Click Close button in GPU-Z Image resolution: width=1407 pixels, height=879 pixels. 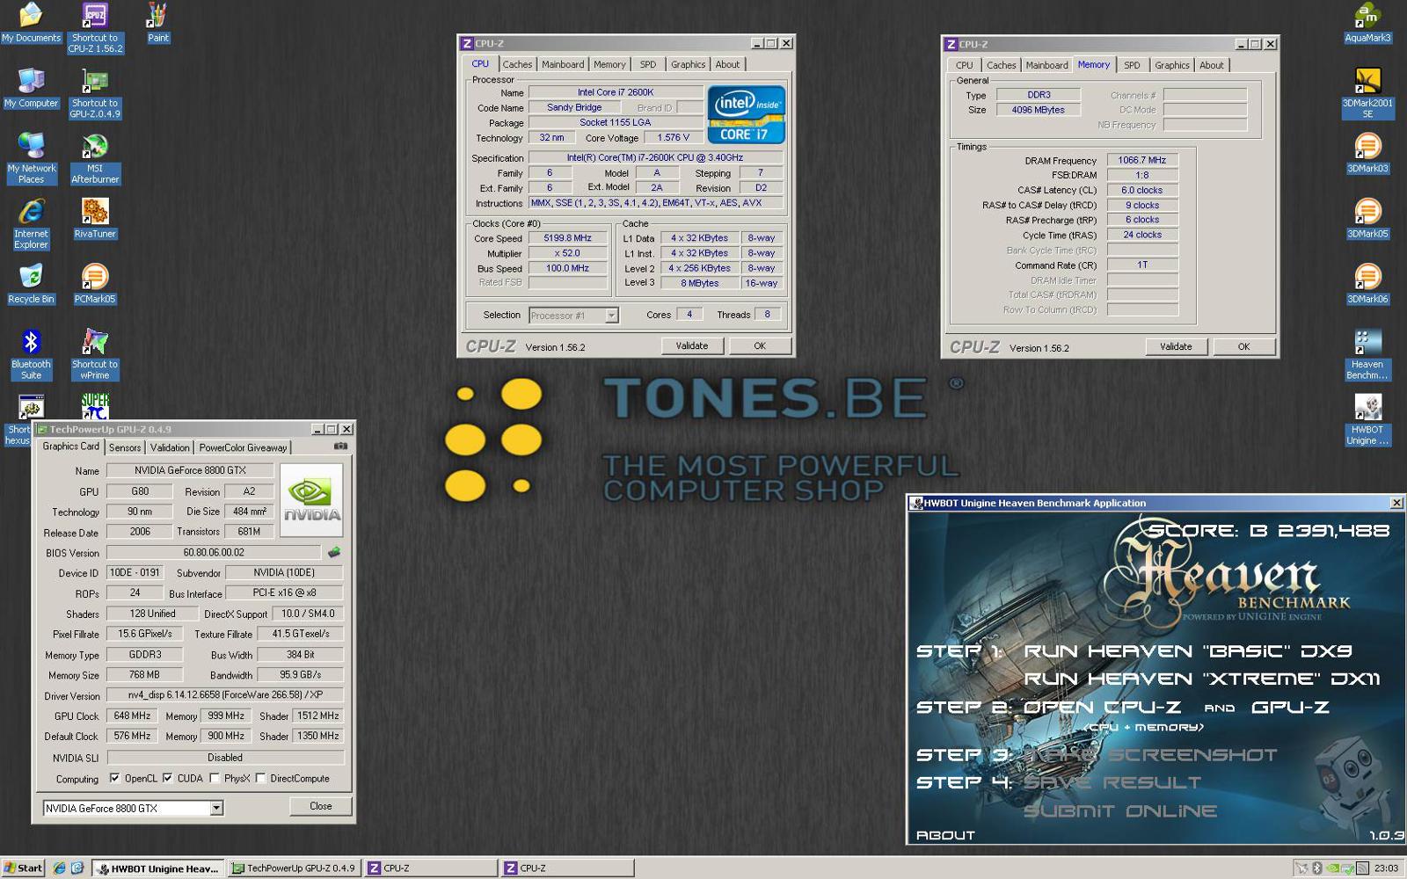point(321,806)
